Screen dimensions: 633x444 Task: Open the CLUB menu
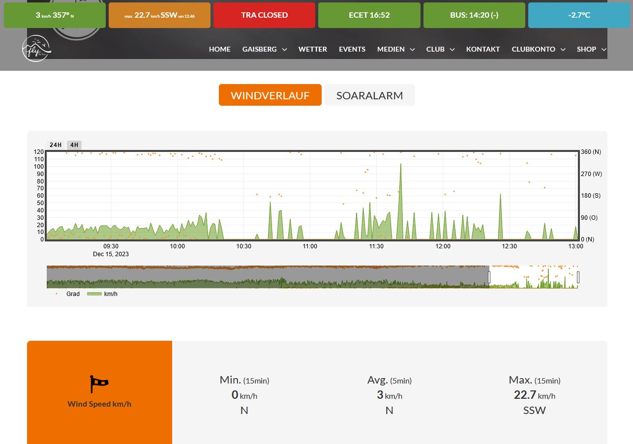(435, 49)
